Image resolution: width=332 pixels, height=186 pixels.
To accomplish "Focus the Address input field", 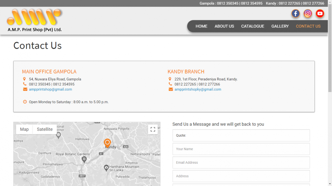I will click(241, 176).
